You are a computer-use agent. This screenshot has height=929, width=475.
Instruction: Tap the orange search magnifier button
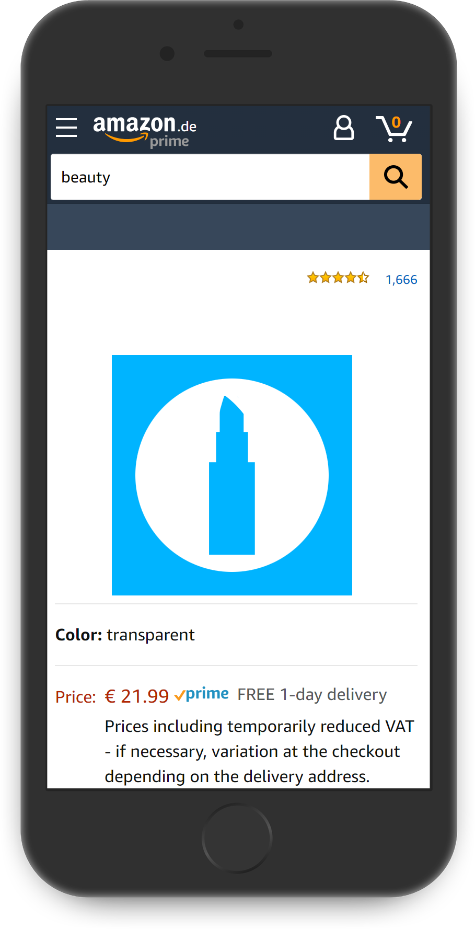(396, 177)
